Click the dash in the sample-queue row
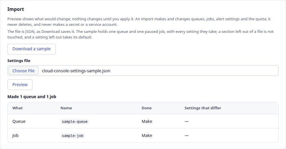 pyautogui.click(x=187, y=121)
